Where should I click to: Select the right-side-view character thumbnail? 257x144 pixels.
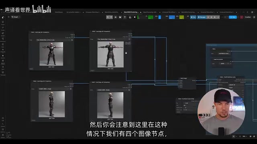110,105
